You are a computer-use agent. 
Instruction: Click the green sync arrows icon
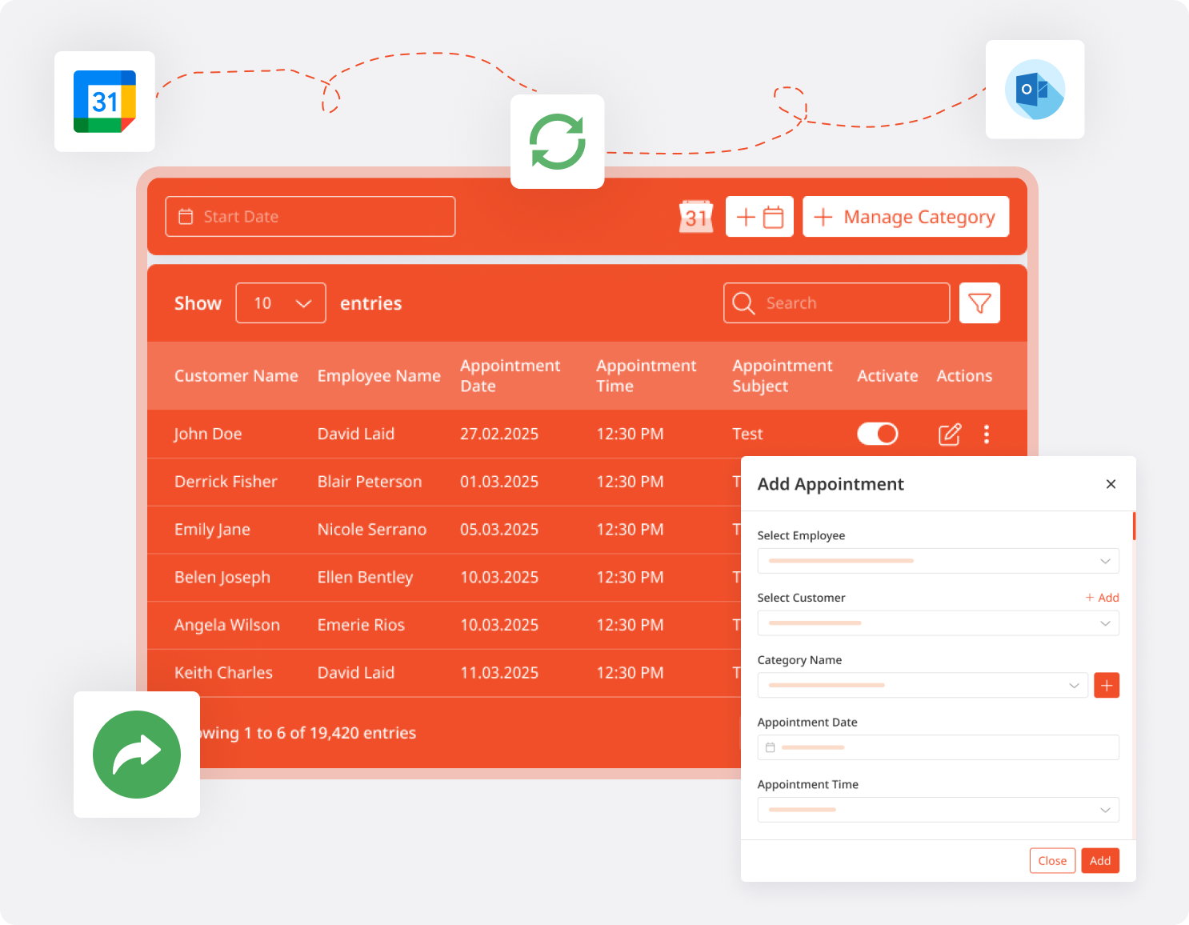[x=558, y=142]
